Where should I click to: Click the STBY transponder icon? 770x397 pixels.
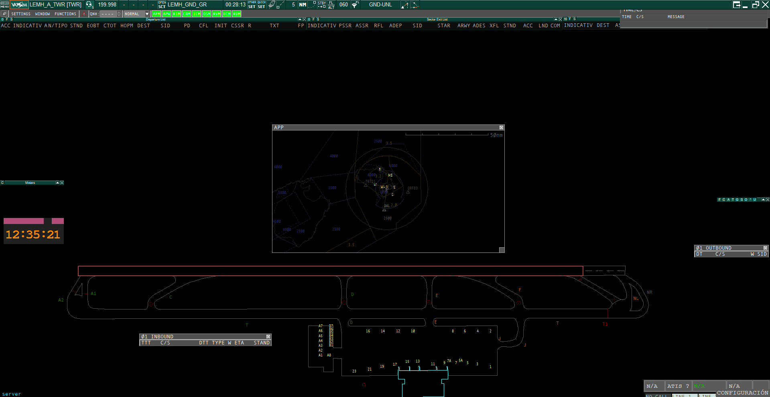click(x=322, y=5)
